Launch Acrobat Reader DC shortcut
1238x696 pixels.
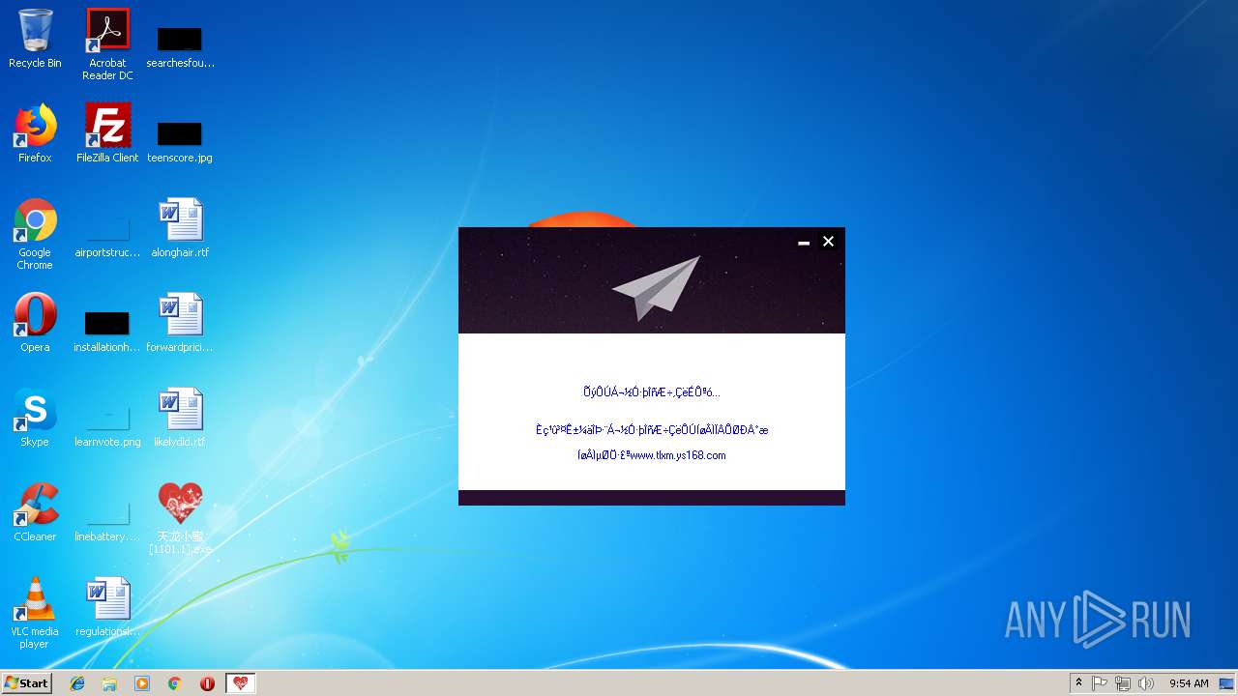[x=107, y=43]
